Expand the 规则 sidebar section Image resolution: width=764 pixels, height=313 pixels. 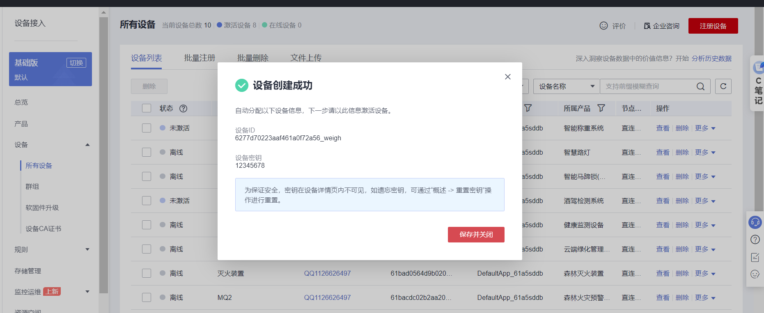coord(87,249)
